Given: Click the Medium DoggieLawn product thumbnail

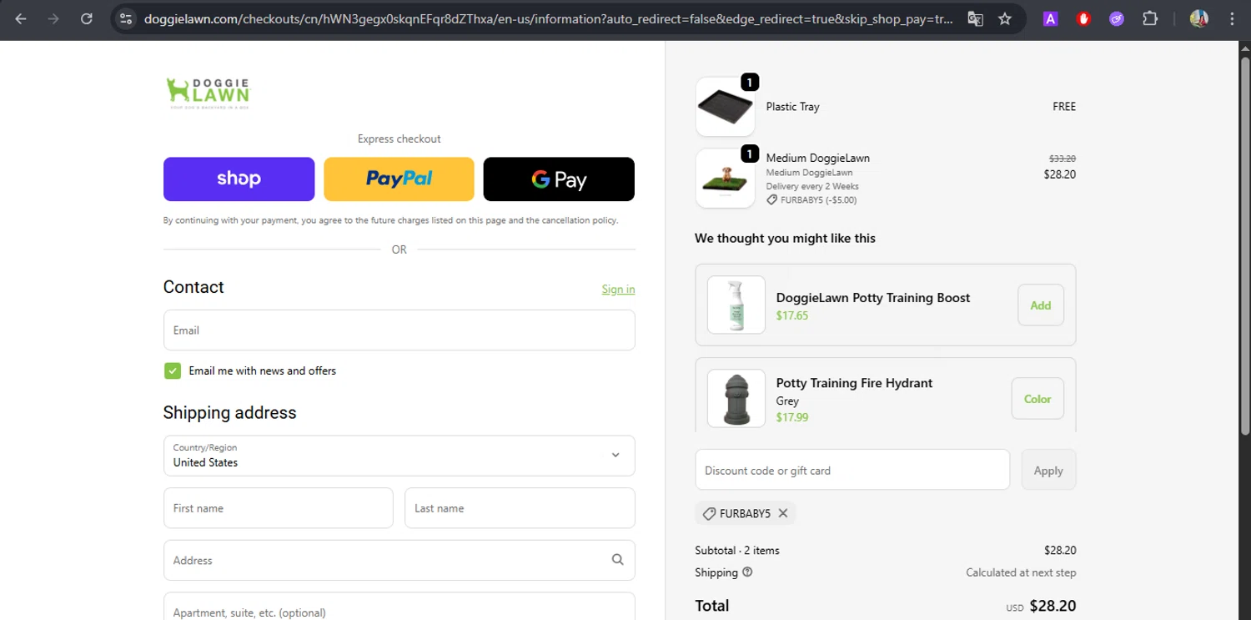Looking at the screenshot, I should 725,178.
